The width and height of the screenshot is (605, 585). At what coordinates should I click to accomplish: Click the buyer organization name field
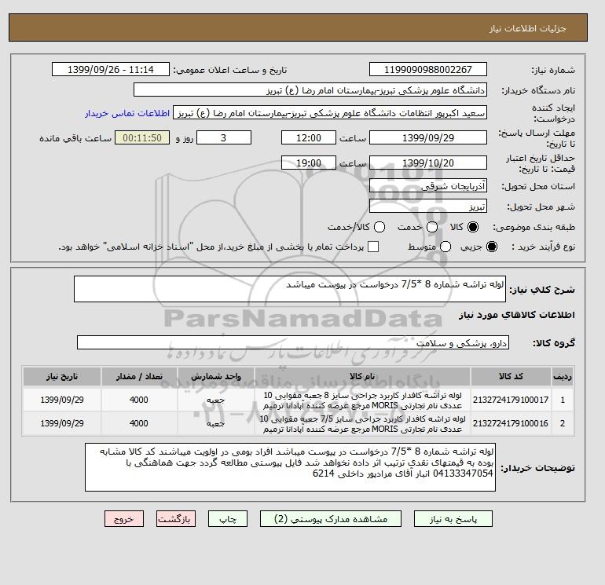point(310,90)
